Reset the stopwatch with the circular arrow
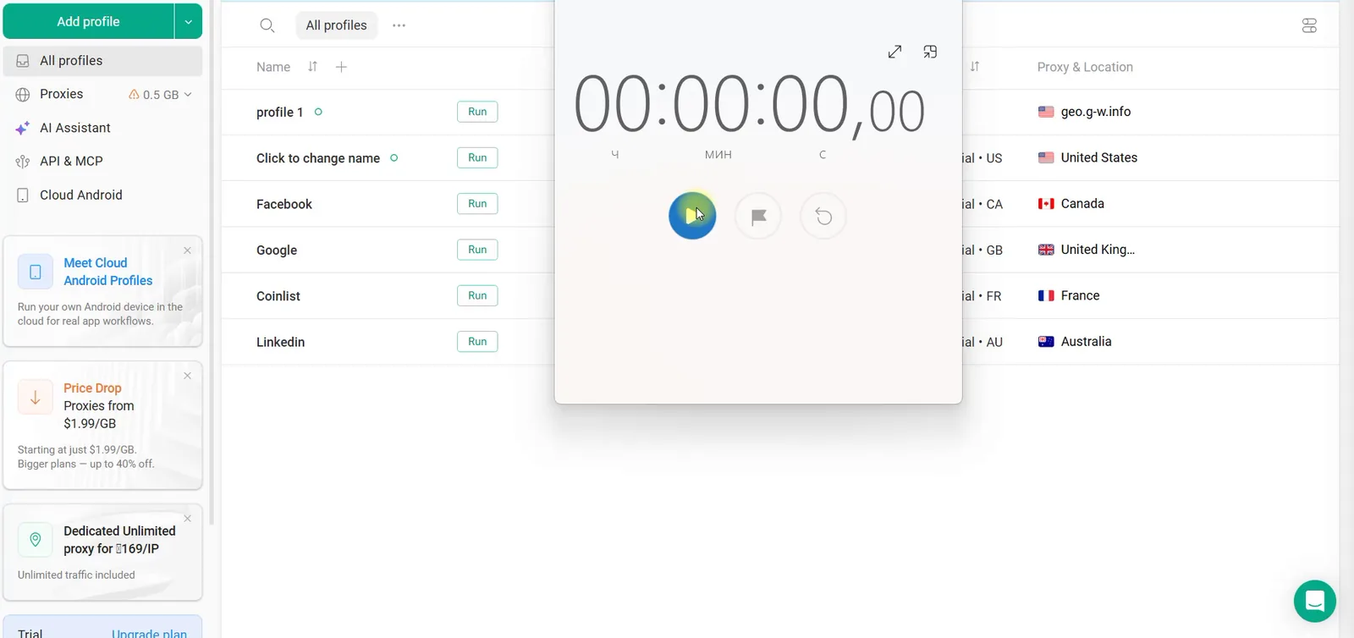 coord(823,217)
